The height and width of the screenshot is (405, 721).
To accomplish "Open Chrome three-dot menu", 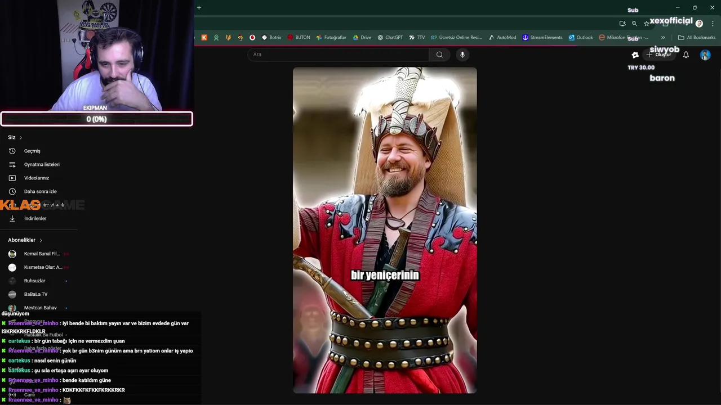I will [x=713, y=24].
